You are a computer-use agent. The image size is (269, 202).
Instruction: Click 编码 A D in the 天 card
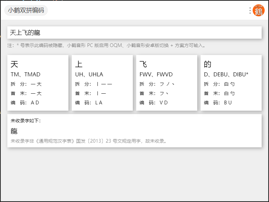pos(25,103)
